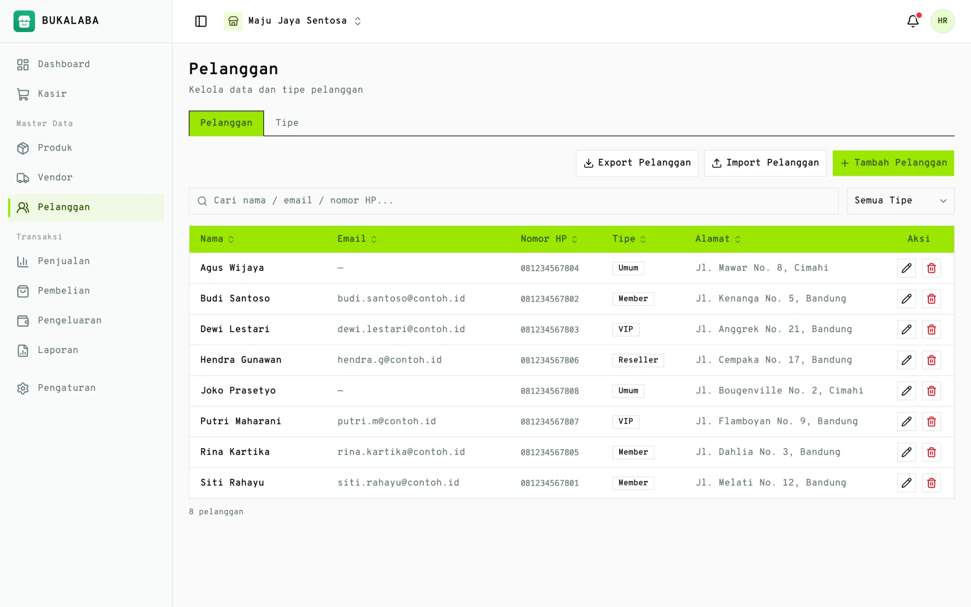Switch to the Tipe tab

tap(287, 123)
